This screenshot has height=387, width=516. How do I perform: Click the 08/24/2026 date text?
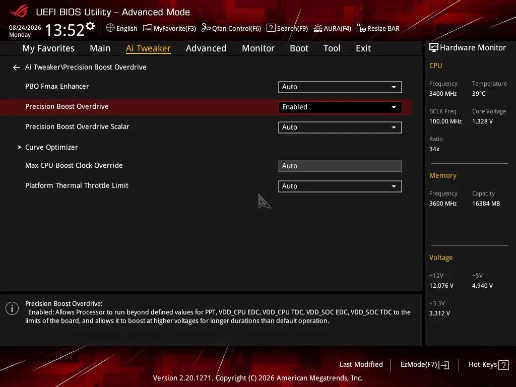point(25,28)
